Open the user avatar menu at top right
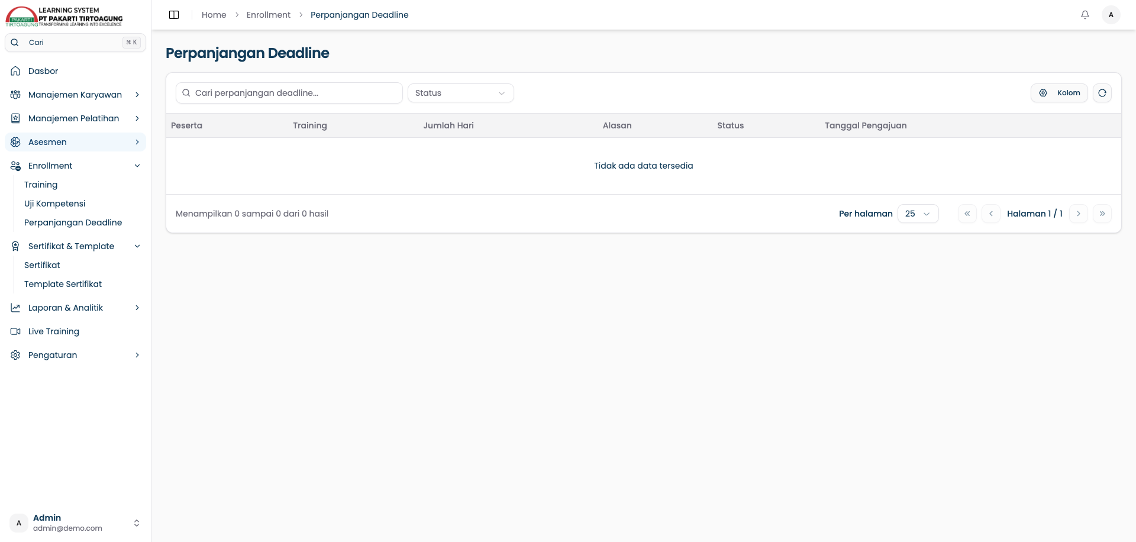 coord(1111,15)
